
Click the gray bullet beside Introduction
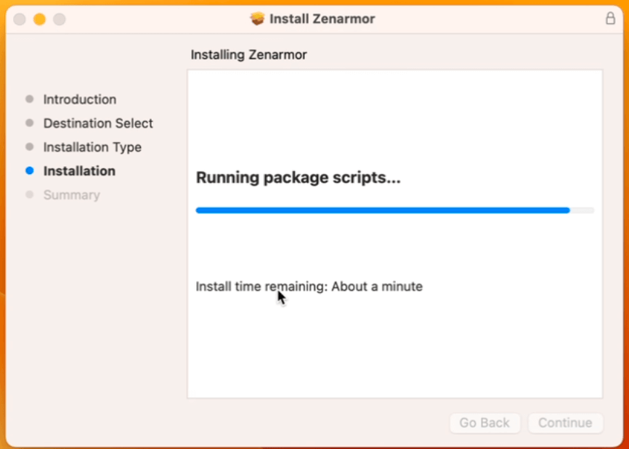pos(29,99)
